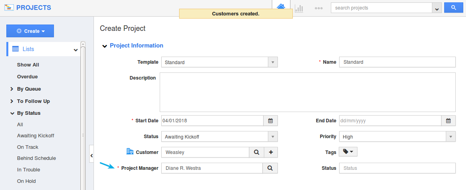Viewport: 466px width, 190px height.
Task: Click the Description text area
Action: click(x=307, y=92)
